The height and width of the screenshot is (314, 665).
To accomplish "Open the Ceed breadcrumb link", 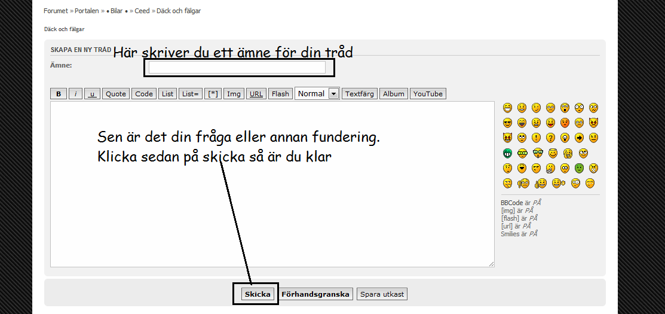I will pos(142,11).
